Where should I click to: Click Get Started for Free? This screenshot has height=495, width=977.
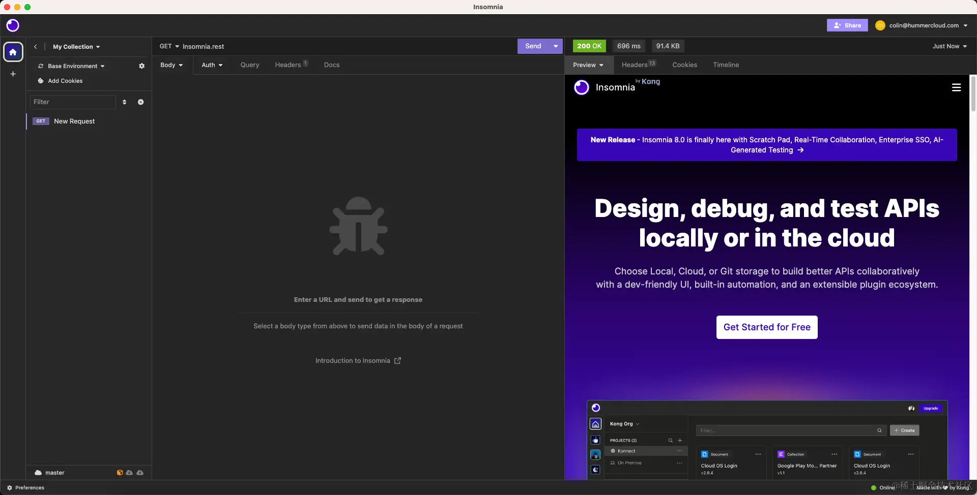(x=767, y=327)
